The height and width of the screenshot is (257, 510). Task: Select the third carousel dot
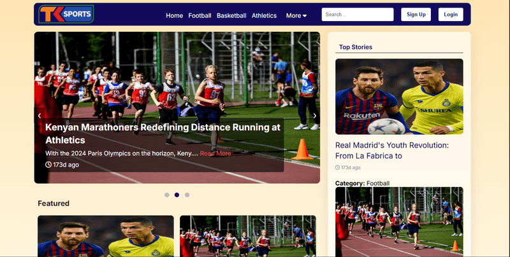click(187, 195)
